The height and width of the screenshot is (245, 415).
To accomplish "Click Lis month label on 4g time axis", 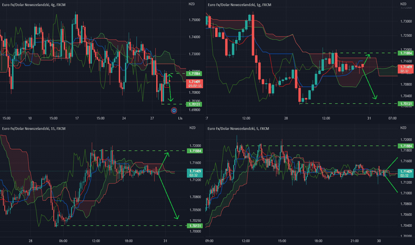I will pos(180,118).
